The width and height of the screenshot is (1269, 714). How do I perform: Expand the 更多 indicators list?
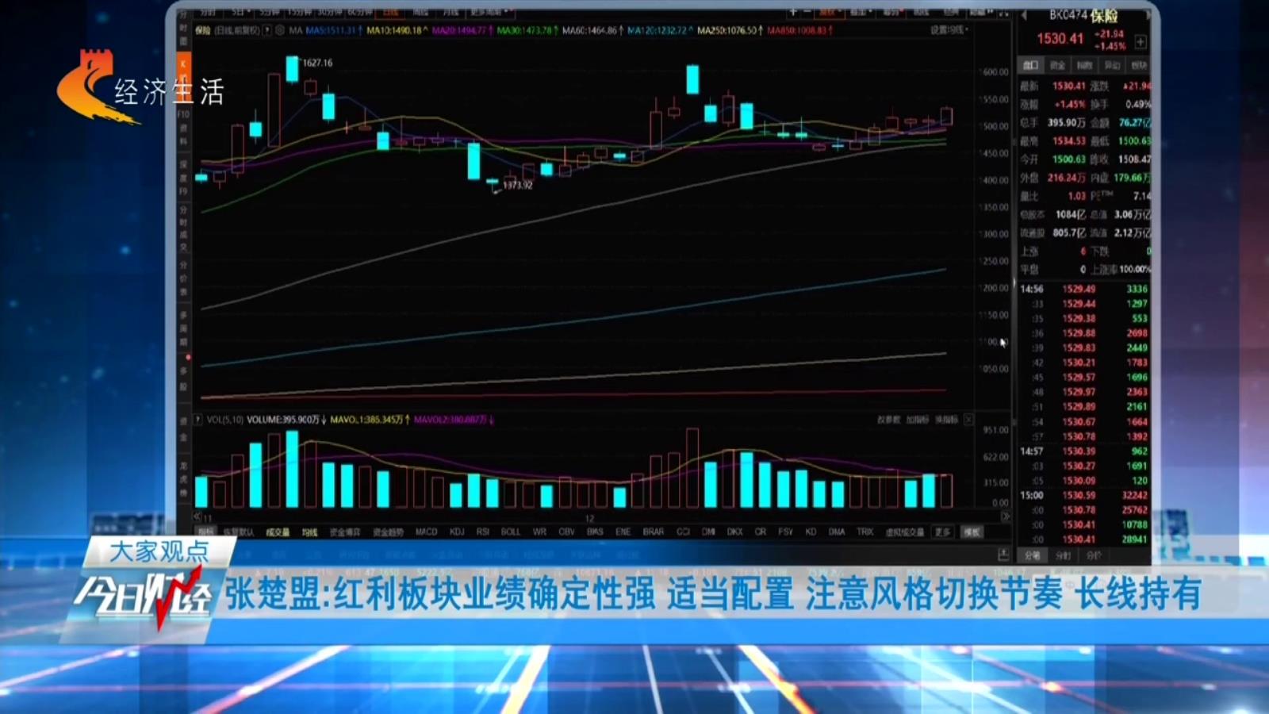(942, 532)
